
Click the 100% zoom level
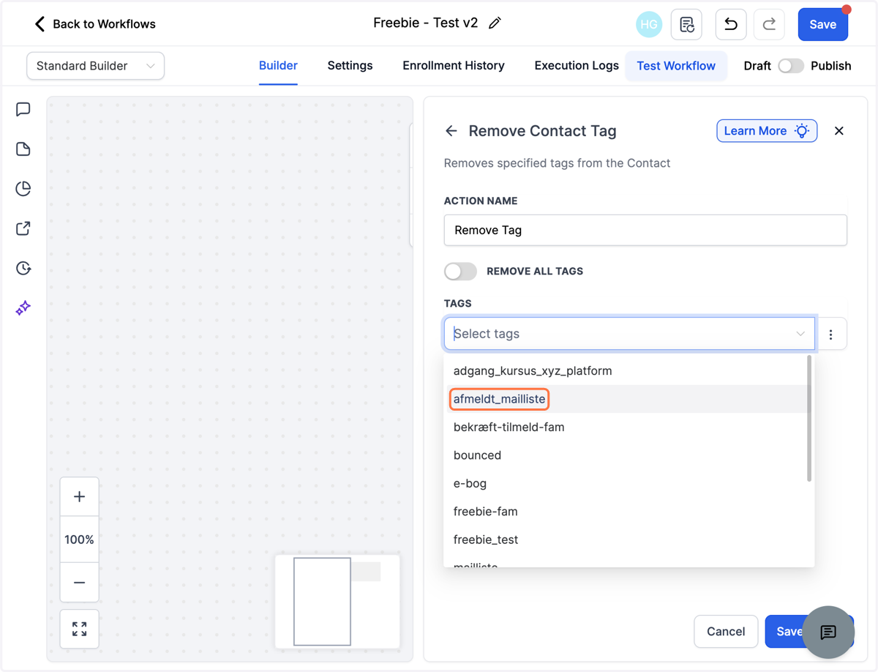tap(79, 540)
